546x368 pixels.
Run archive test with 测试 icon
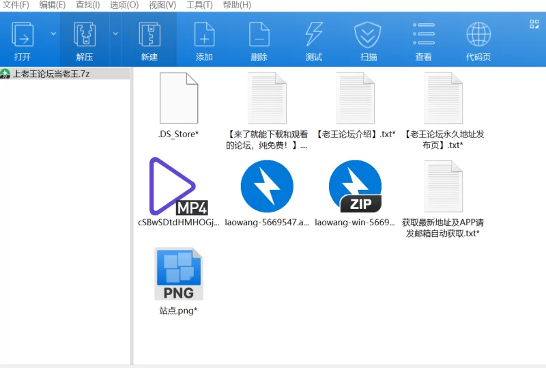click(314, 34)
